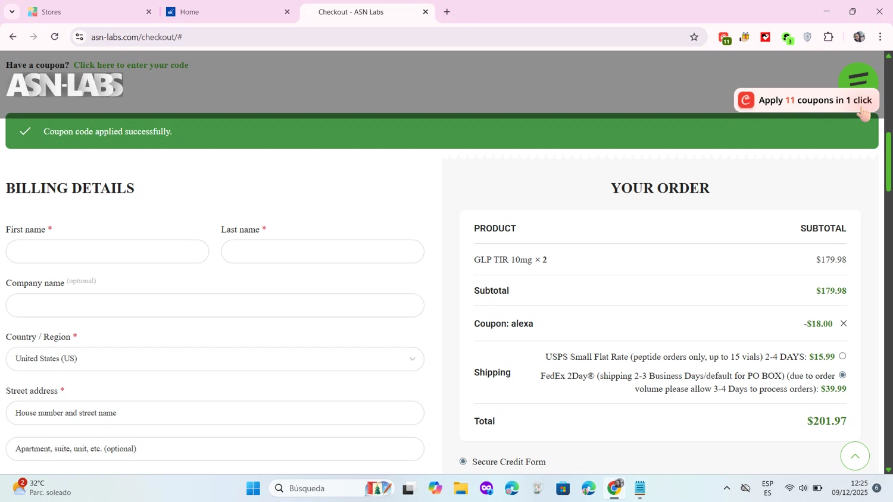The image size is (893, 502).
Task: Click the taskbar Búsqueda search box
Action: pyautogui.click(x=332, y=488)
